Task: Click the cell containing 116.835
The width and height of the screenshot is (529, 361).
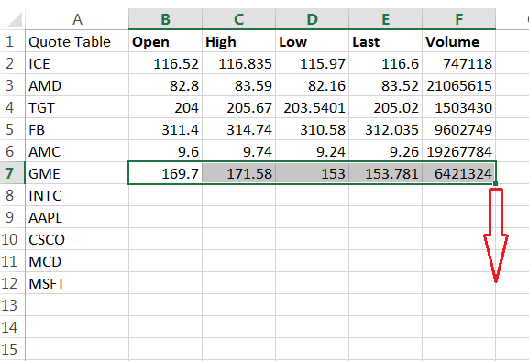Action: pyautogui.click(x=239, y=63)
